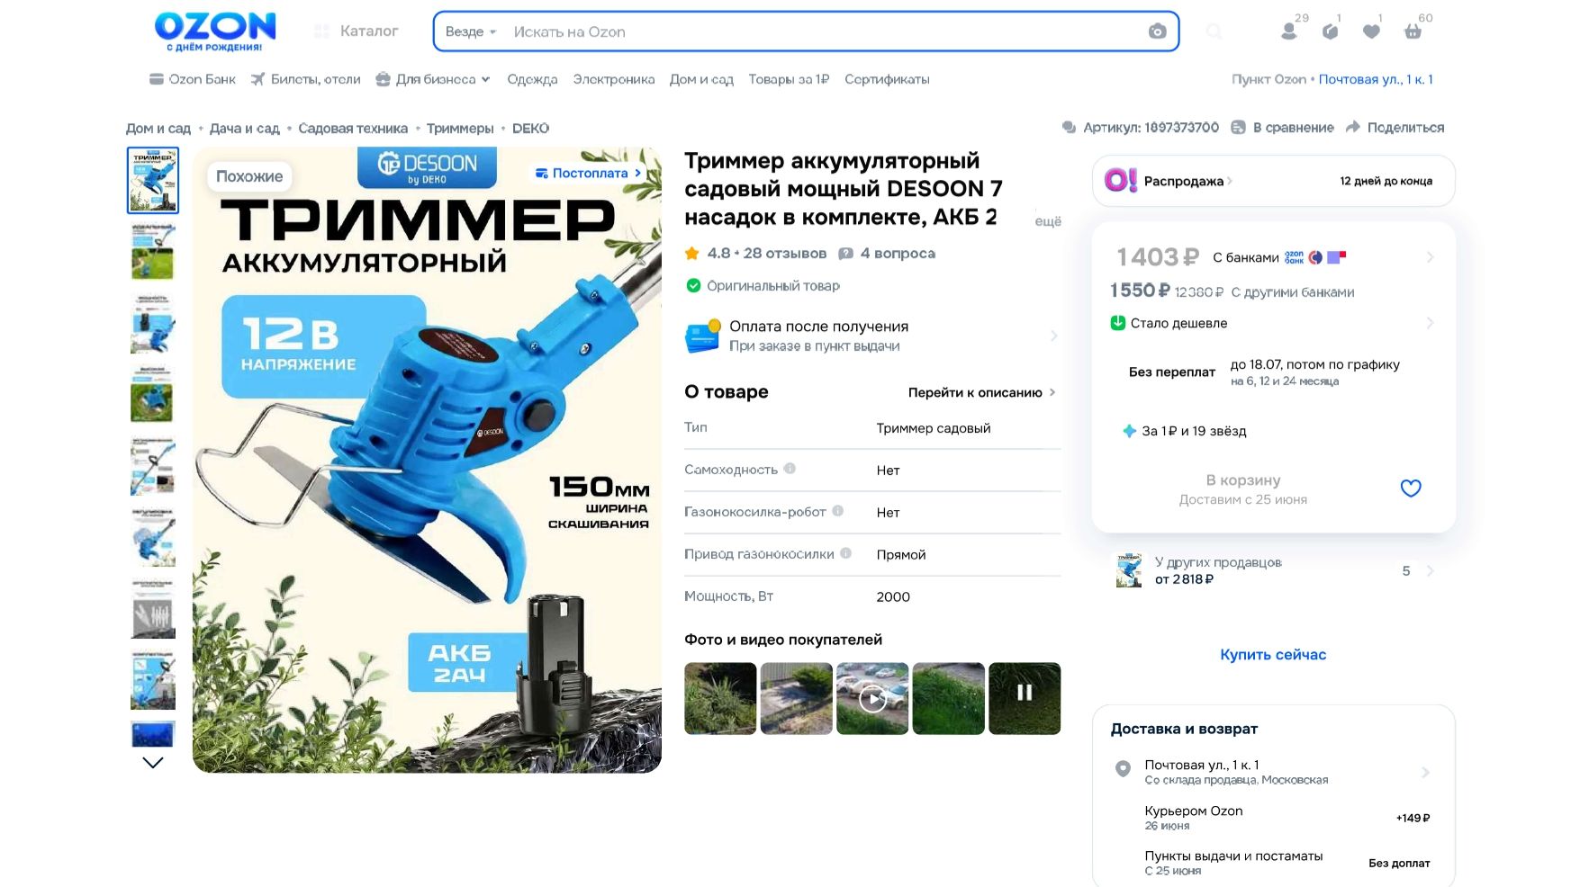1580x887 pixels.
Task: Open Дом и сад nav item
Action: [x=701, y=79]
